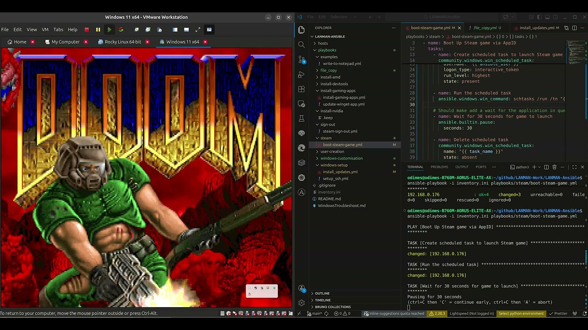This screenshot has width=588, height=330.
Task: Close the Rocky Linux 64-bit tab
Action: click(x=147, y=42)
